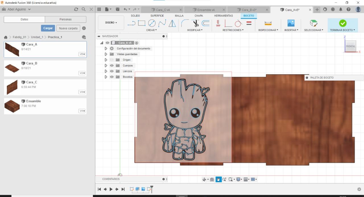Click the Look At tool

click(212, 179)
